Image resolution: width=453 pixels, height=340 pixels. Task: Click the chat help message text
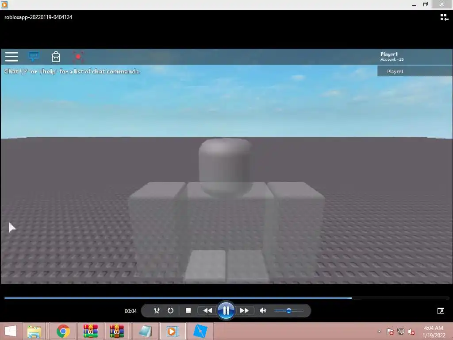coord(73,71)
